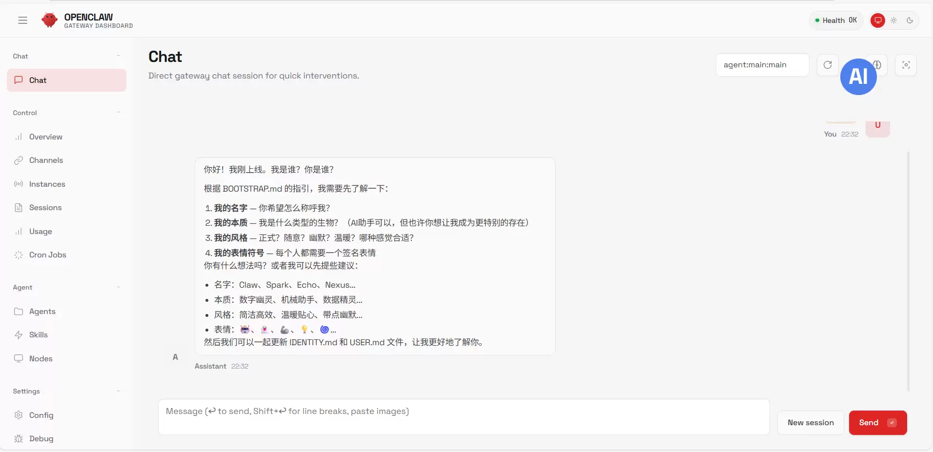This screenshot has width=933, height=452.
Task: Collapse the Settings sidebar section
Action: point(118,391)
